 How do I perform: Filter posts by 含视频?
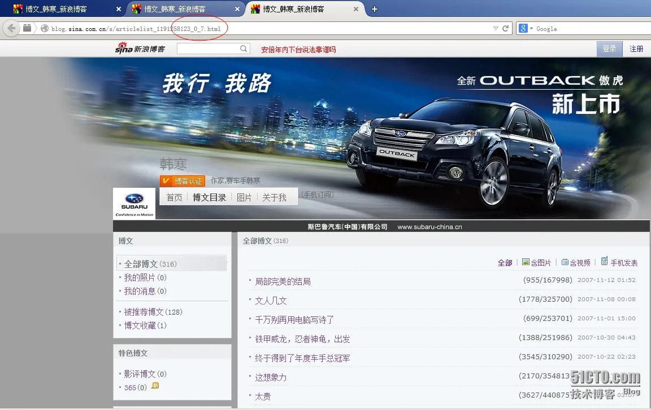tap(576, 263)
